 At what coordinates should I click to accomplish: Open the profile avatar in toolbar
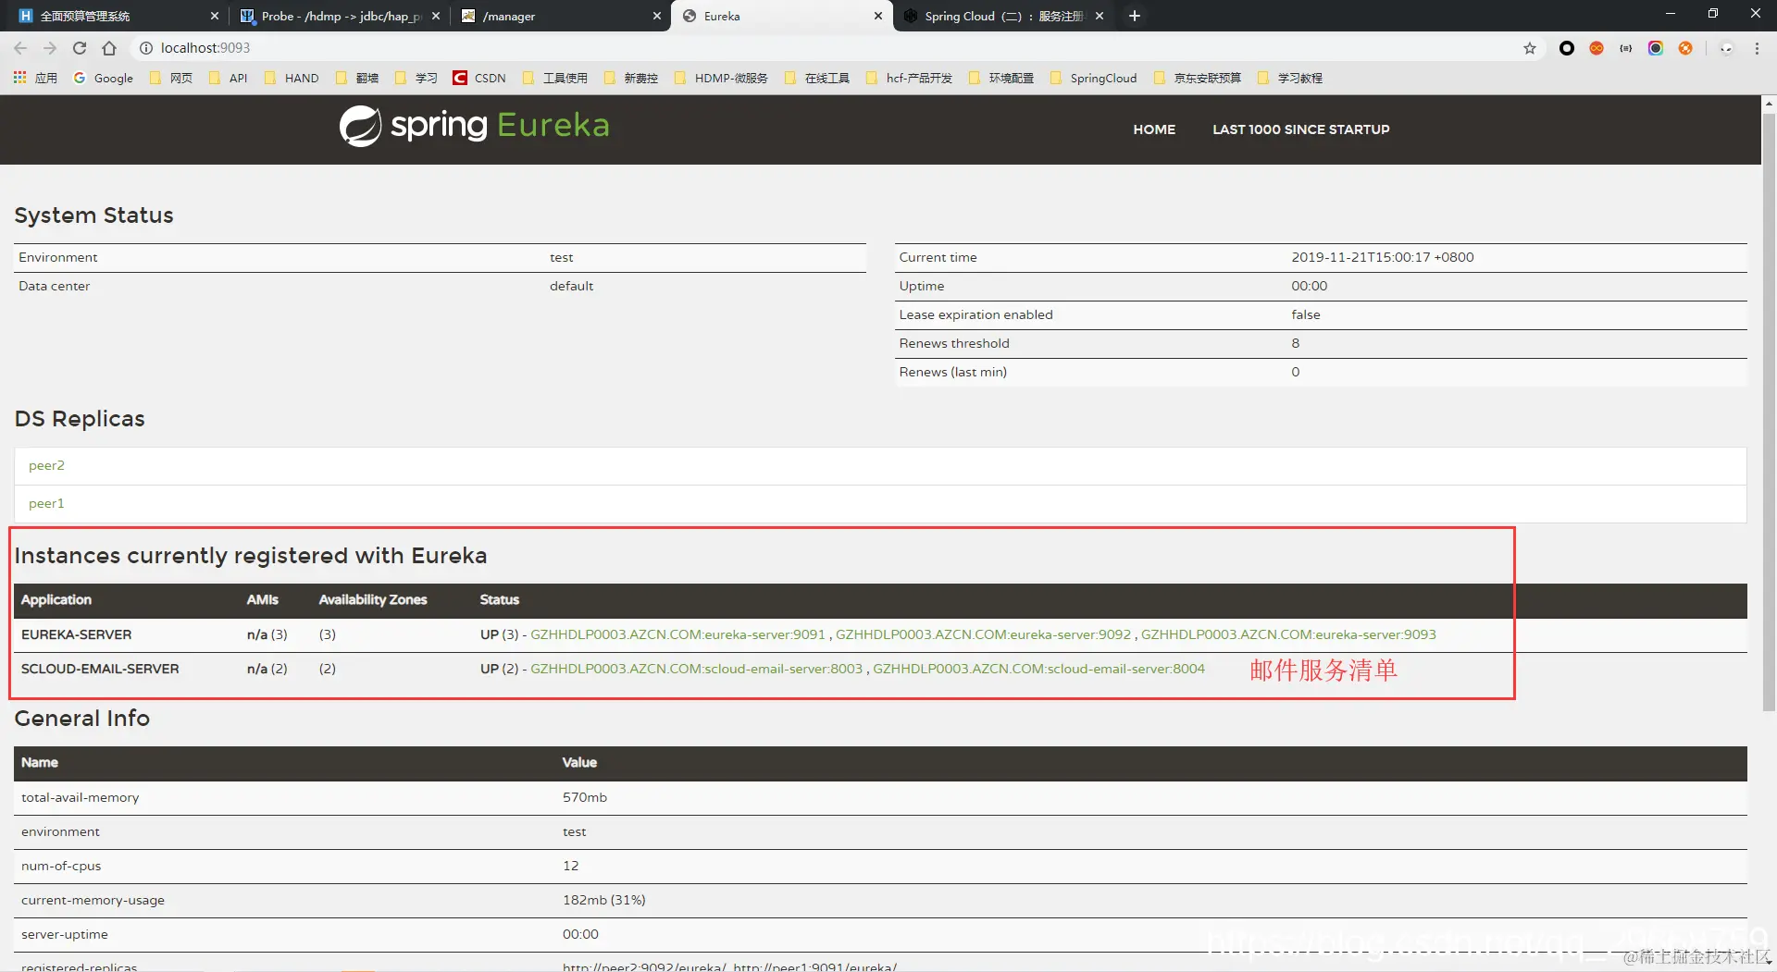(1726, 48)
